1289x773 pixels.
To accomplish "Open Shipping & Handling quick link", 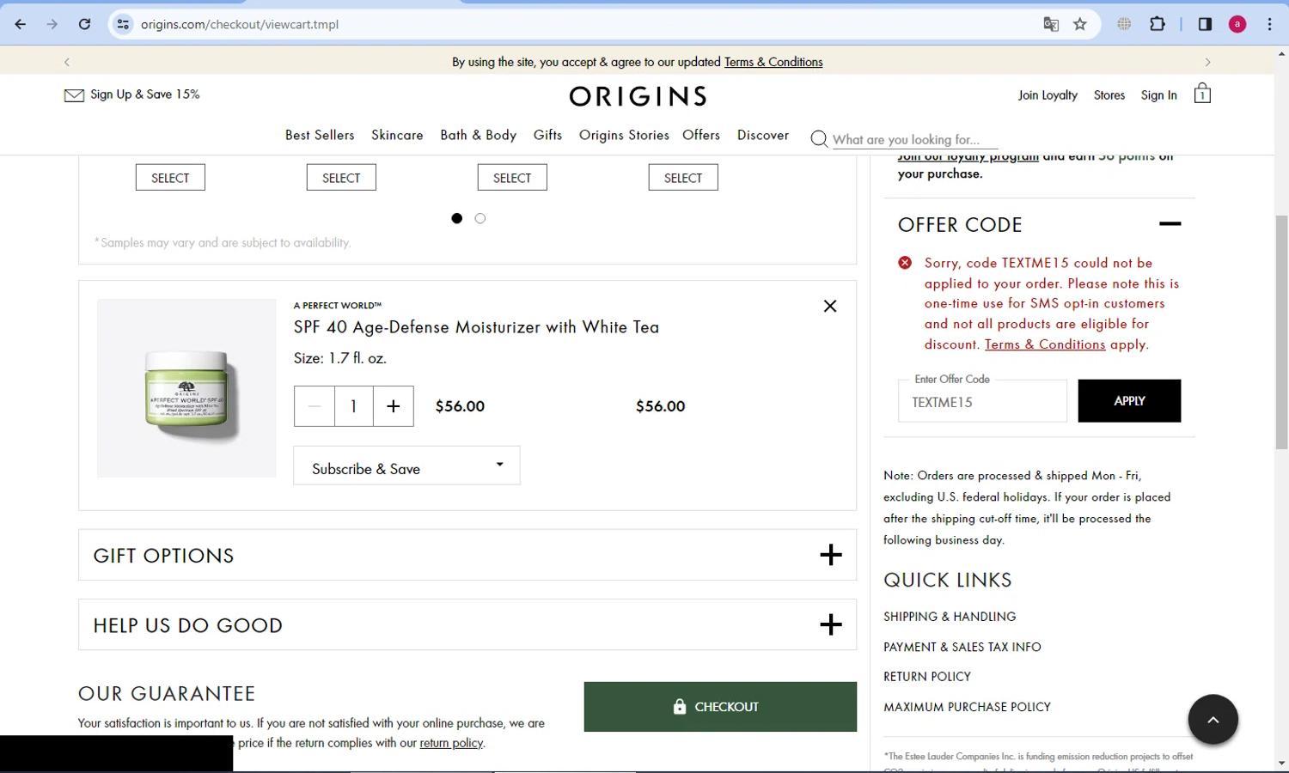I will click(950, 617).
